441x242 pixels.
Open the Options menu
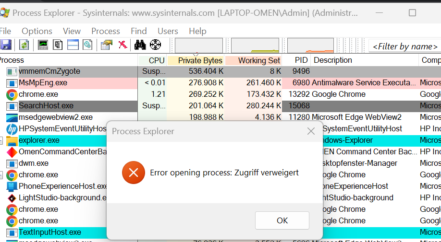(37, 31)
